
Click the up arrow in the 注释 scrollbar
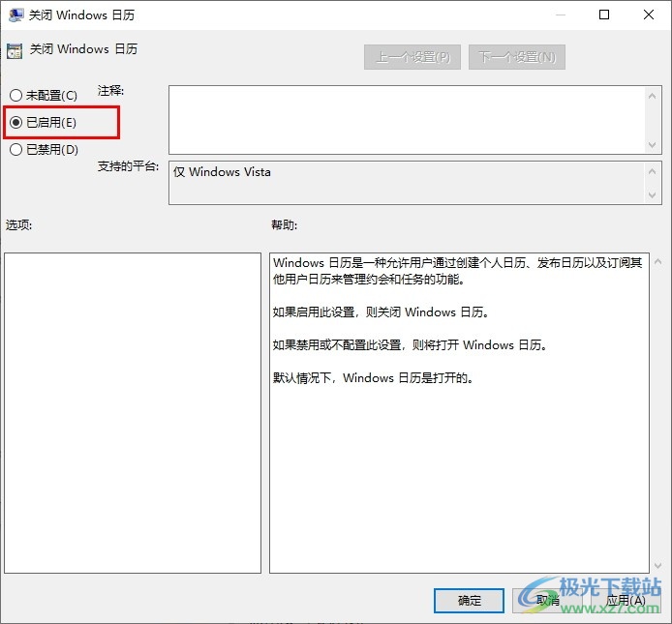pyautogui.click(x=653, y=96)
